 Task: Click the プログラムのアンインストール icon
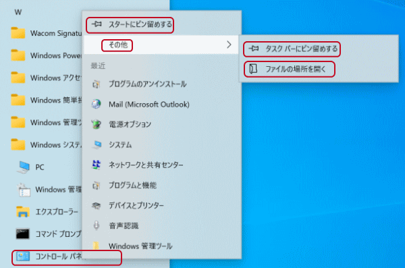(96, 84)
